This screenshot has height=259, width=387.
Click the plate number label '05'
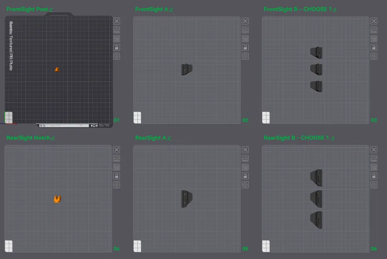245,249
